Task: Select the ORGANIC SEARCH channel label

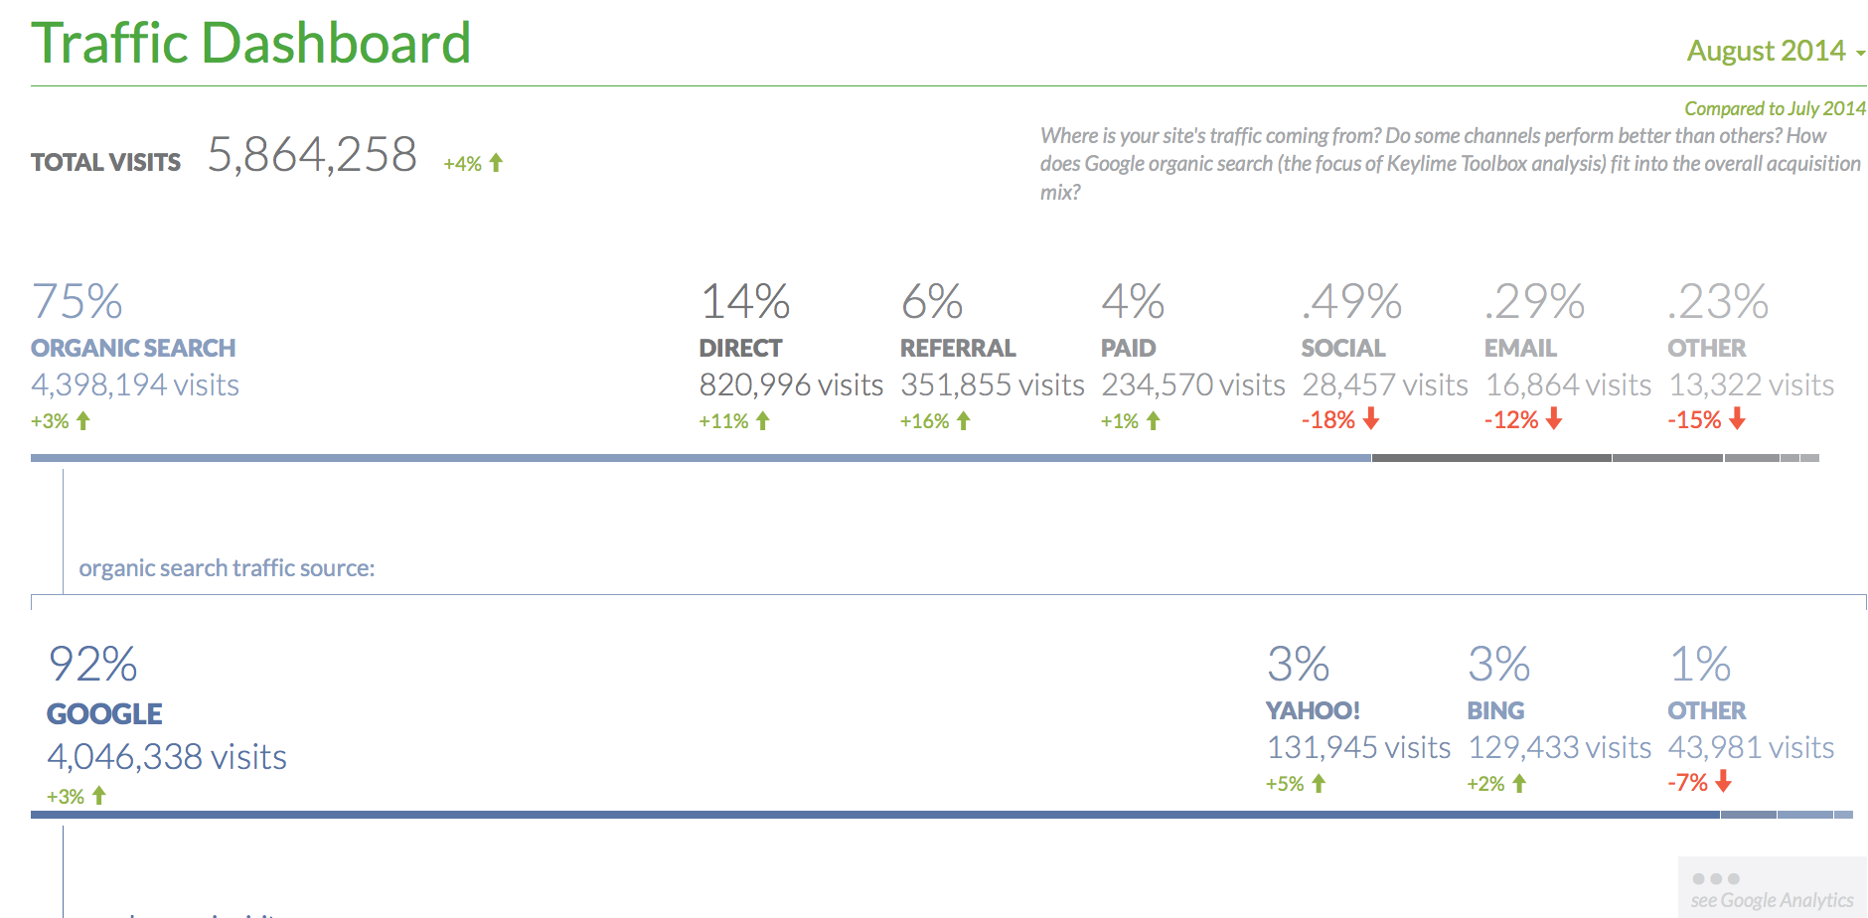Action: [133, 349]
